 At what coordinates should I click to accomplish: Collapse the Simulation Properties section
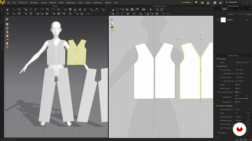(x=216, y=106)
